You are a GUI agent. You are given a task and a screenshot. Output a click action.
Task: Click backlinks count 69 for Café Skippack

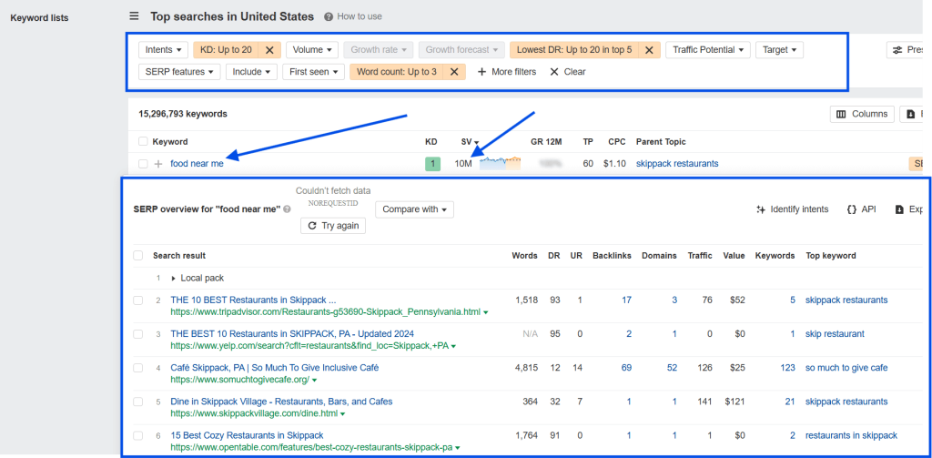[x=626, y=368]
